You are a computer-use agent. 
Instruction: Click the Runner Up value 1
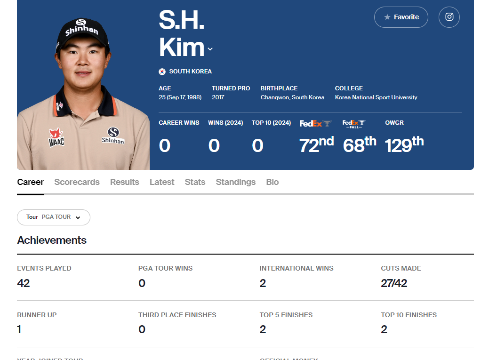[19, 329]
